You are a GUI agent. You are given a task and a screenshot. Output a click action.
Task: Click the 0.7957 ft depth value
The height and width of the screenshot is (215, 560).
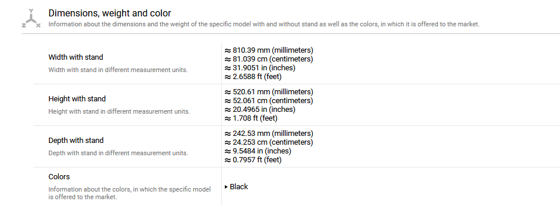click(x=253, y=160)
